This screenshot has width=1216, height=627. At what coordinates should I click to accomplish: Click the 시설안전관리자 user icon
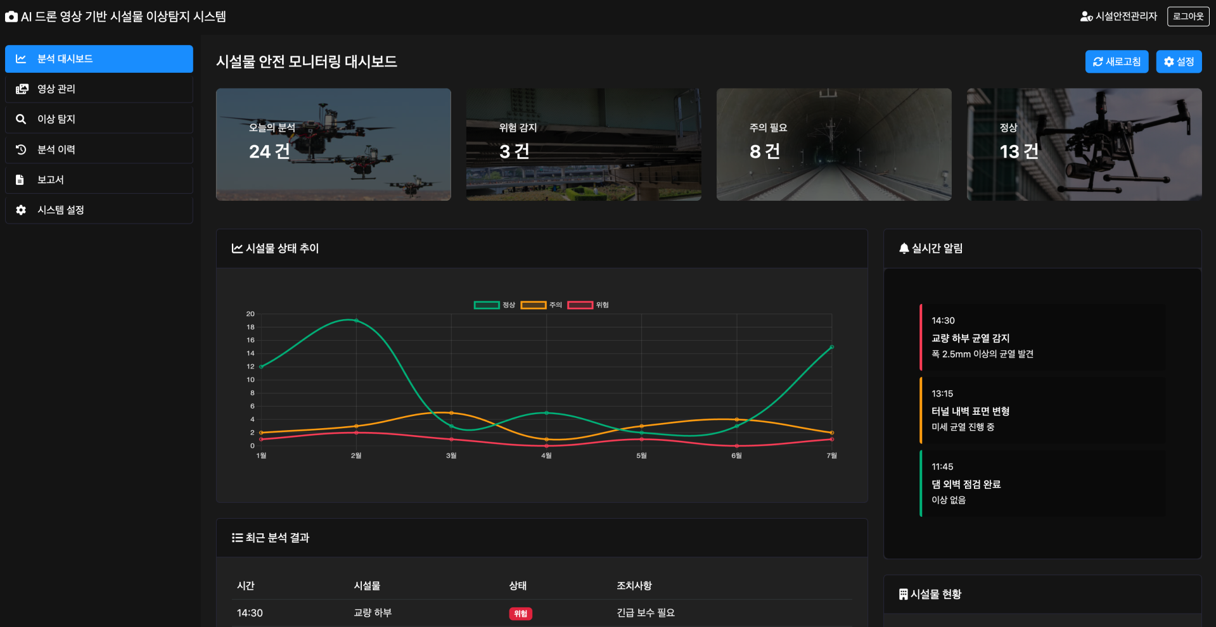tap(1086, 16)
